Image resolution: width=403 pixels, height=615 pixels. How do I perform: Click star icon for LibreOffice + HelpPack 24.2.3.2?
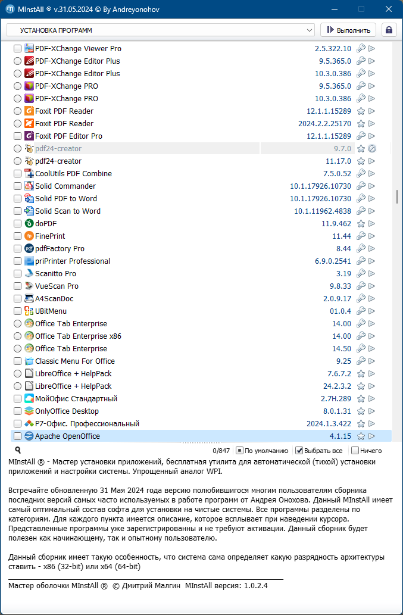click(361, 386)
